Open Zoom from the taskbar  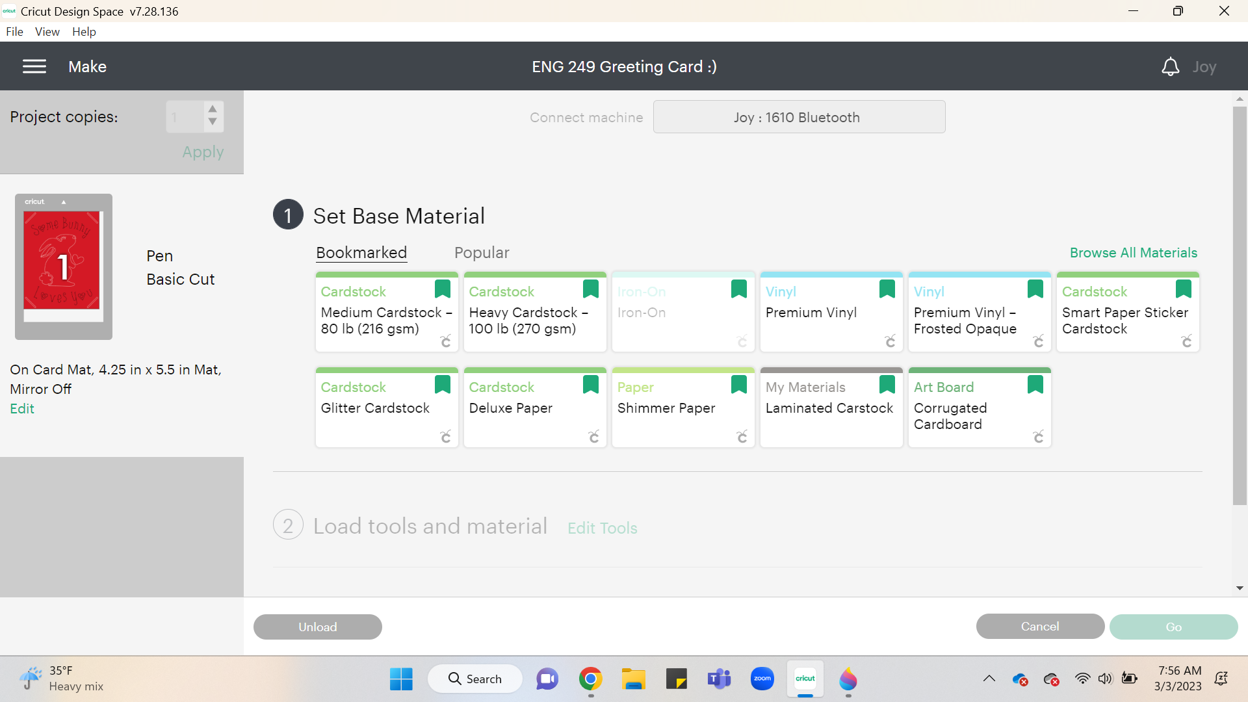tap(762, 679)
